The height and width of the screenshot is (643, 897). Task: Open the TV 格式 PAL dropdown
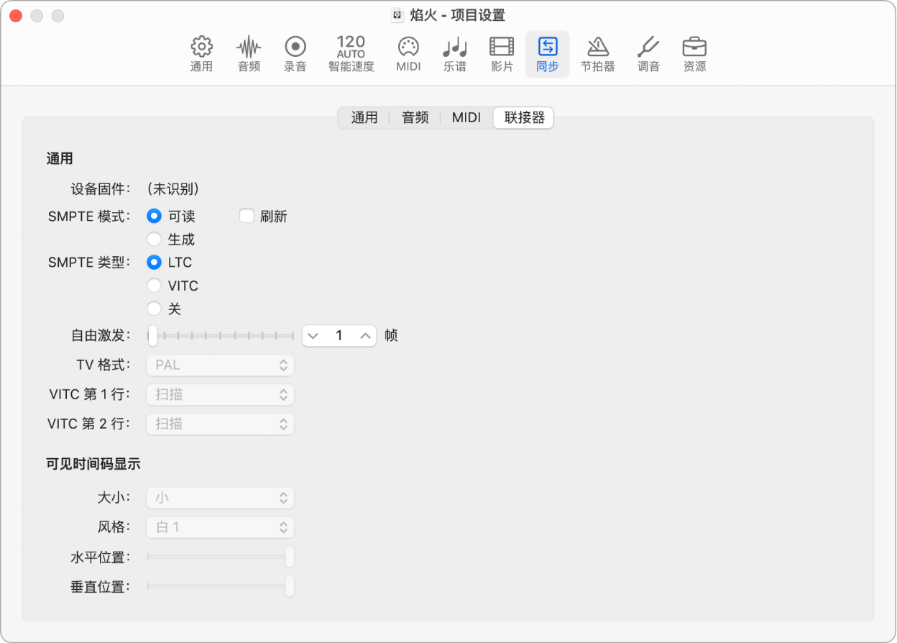tap(221, 365)
